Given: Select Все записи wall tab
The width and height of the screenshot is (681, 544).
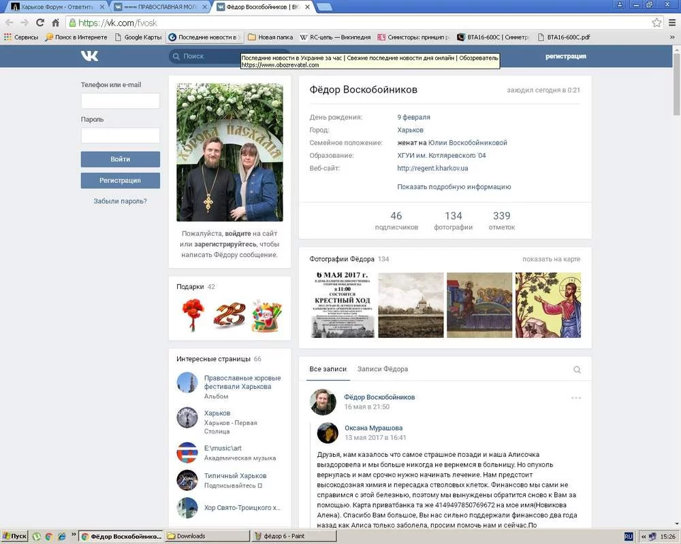Looking at the screenshot, I should 328,369.
